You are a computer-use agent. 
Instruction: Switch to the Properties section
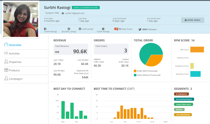coord(15,62)
